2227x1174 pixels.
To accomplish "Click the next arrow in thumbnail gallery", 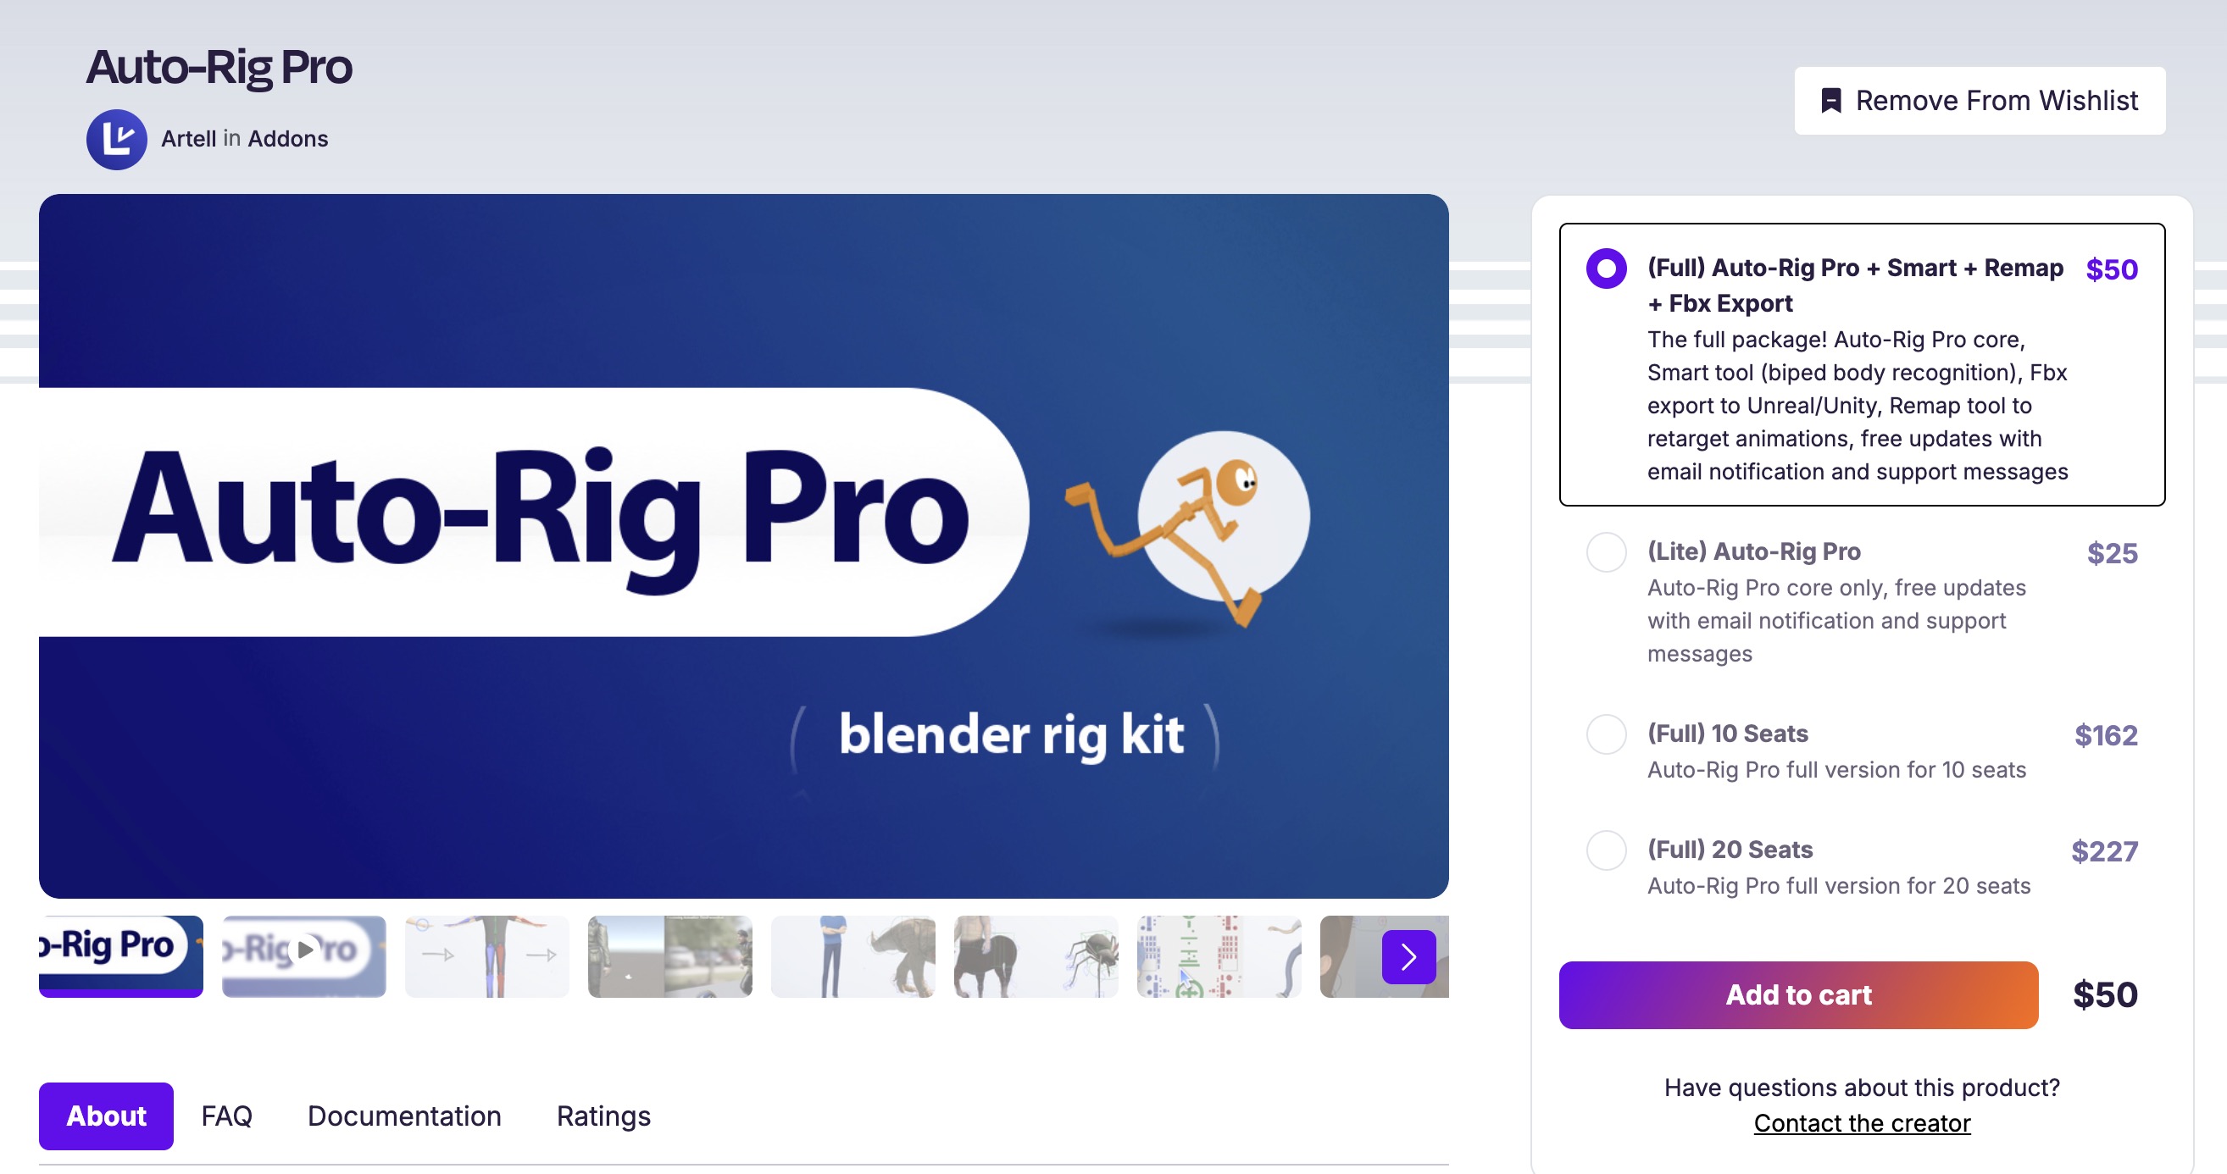I will [1408, 956].
